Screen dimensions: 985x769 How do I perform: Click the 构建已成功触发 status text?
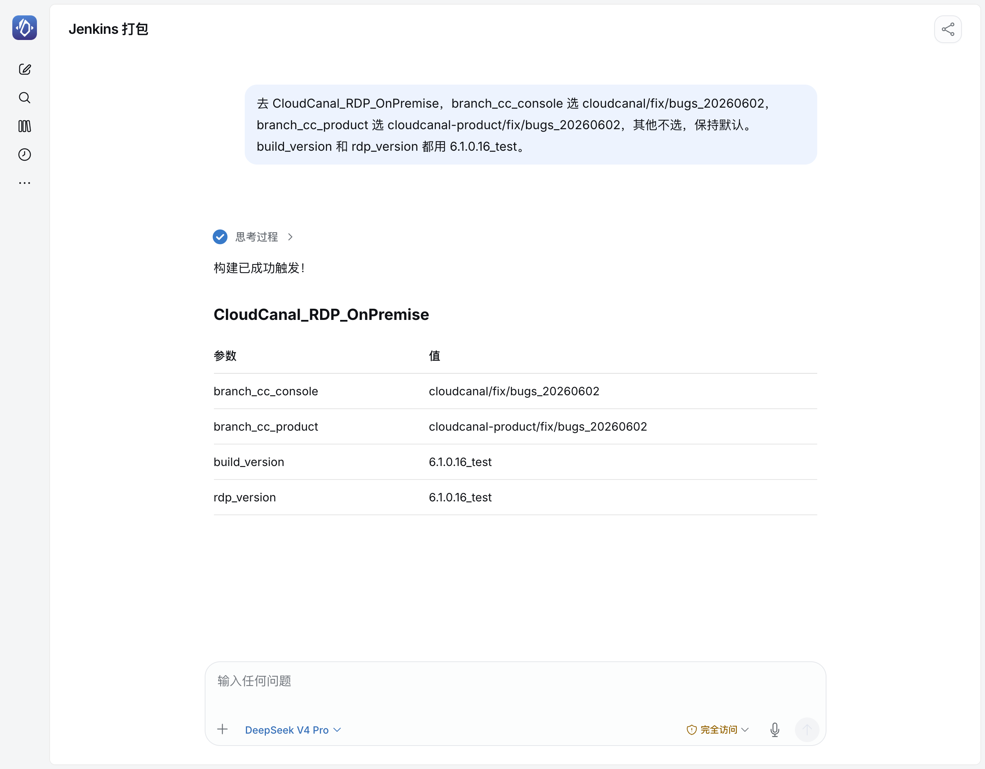click(x=259, y=268)
